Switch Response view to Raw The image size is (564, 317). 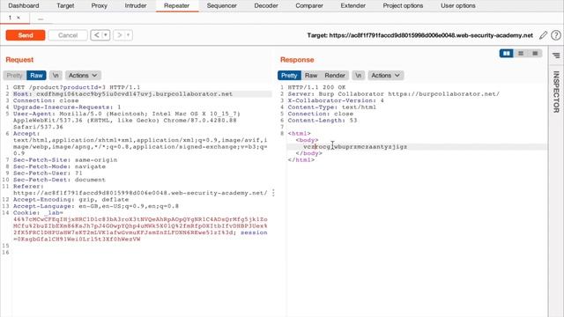pos(311,76)
